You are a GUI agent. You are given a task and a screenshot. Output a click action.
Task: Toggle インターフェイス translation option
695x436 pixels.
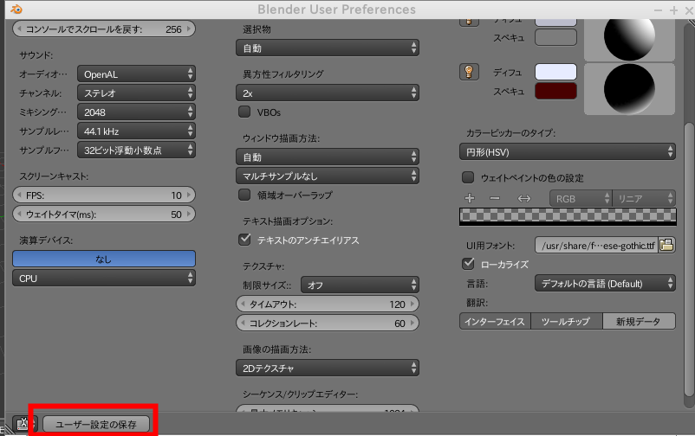[495, 321]
